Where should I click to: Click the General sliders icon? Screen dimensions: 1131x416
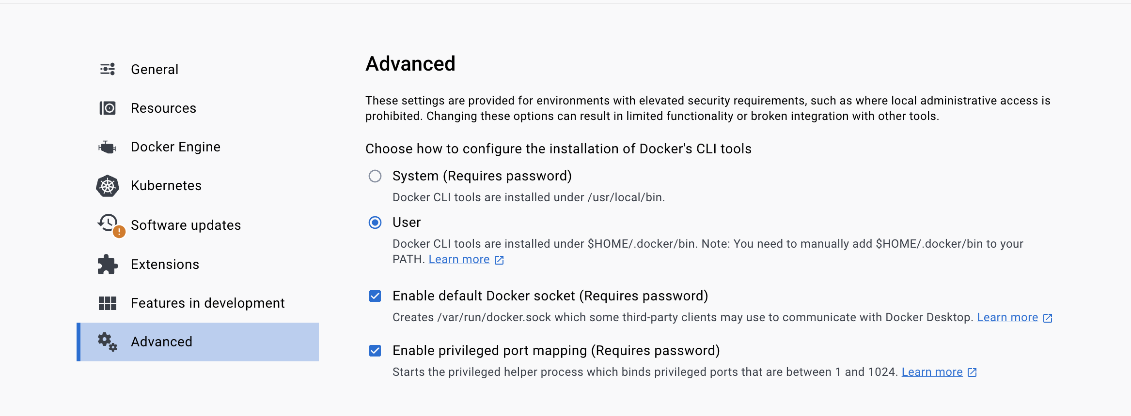point(108,69)
